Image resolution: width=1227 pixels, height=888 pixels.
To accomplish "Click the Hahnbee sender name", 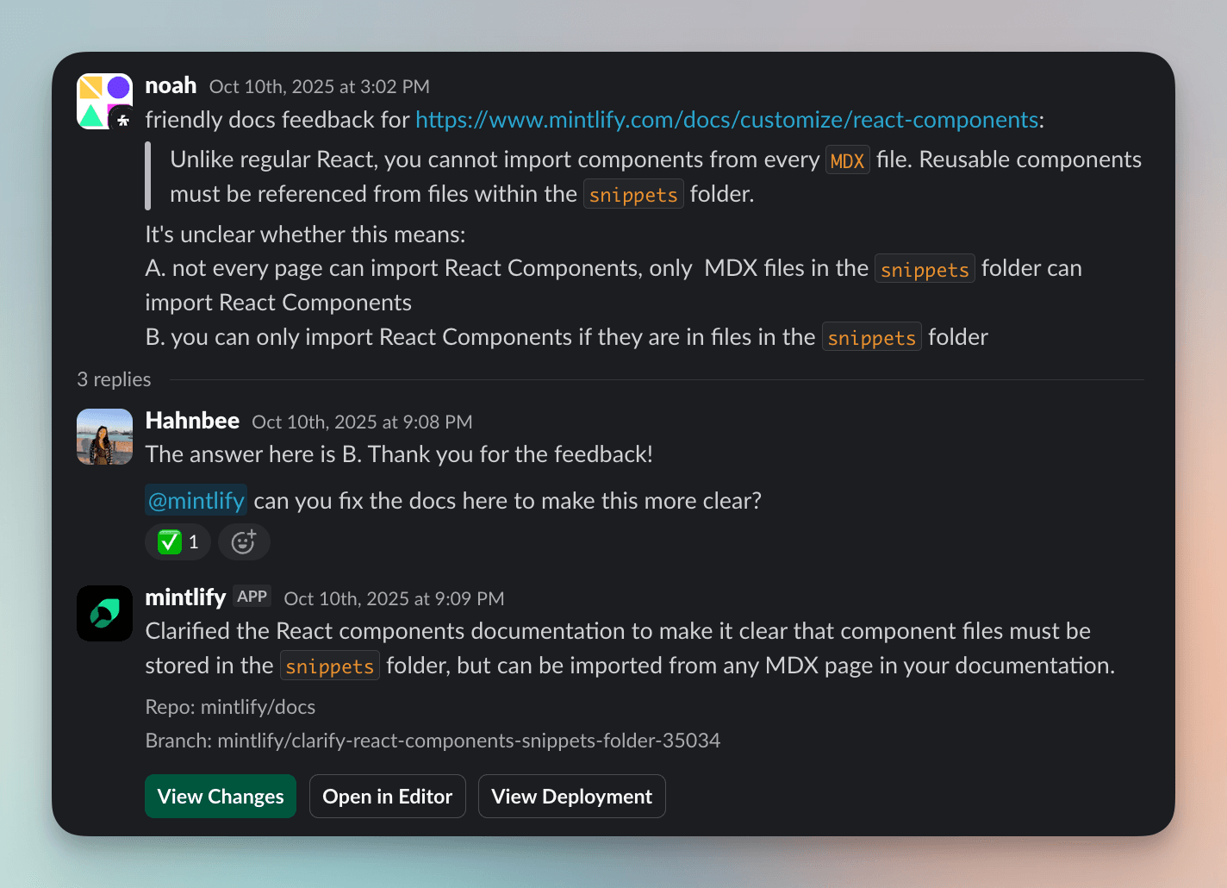I will [x=192, y=421].
